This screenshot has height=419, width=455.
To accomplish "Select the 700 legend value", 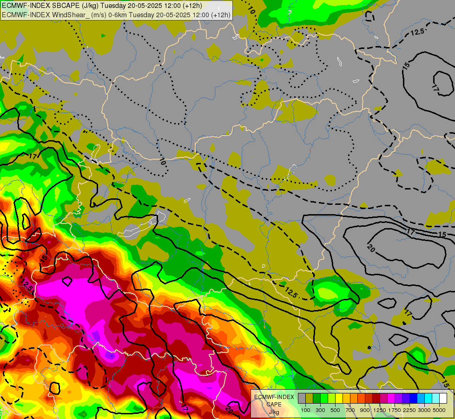I will coord(350,410).
